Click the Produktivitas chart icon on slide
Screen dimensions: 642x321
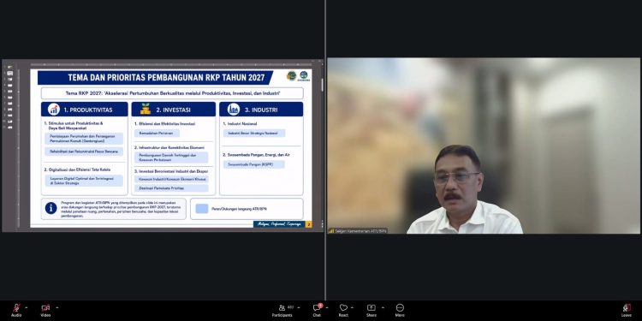(x=54, y=110)
